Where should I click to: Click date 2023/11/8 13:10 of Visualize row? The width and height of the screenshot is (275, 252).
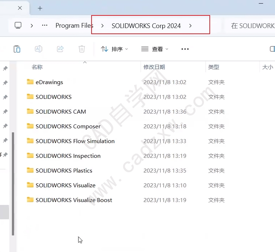[165, 185]
